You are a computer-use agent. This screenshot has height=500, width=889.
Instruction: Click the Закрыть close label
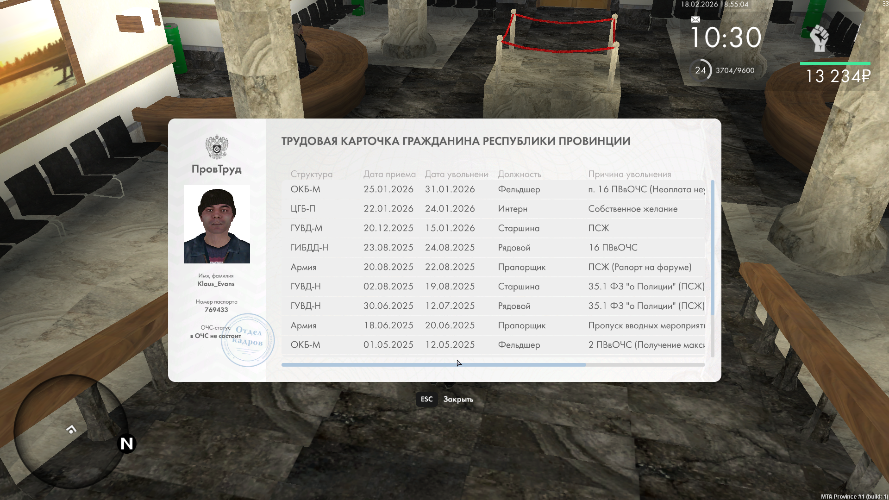pos(458,399)
